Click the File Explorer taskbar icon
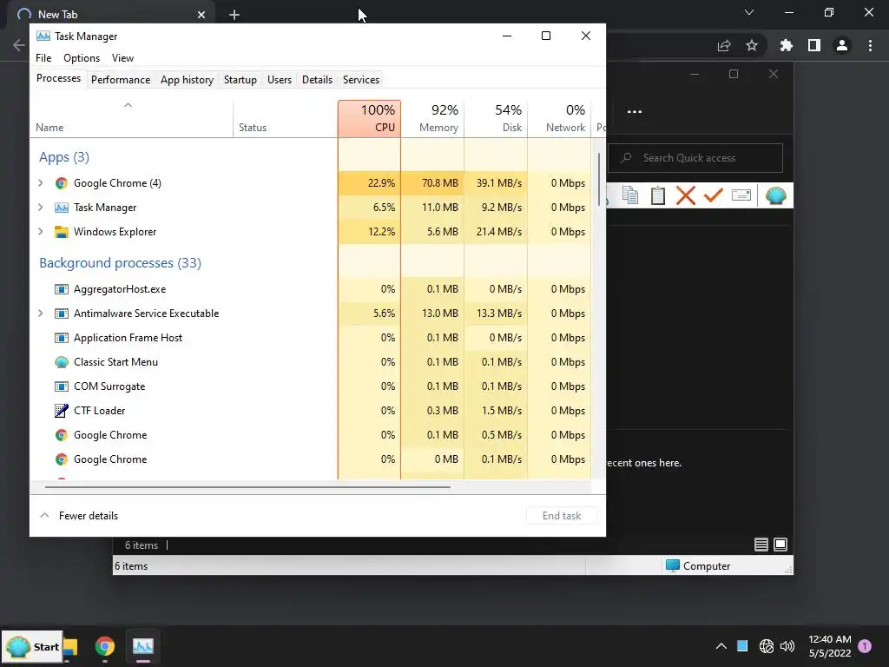This screenshot has height=667, width=889. 70,646
